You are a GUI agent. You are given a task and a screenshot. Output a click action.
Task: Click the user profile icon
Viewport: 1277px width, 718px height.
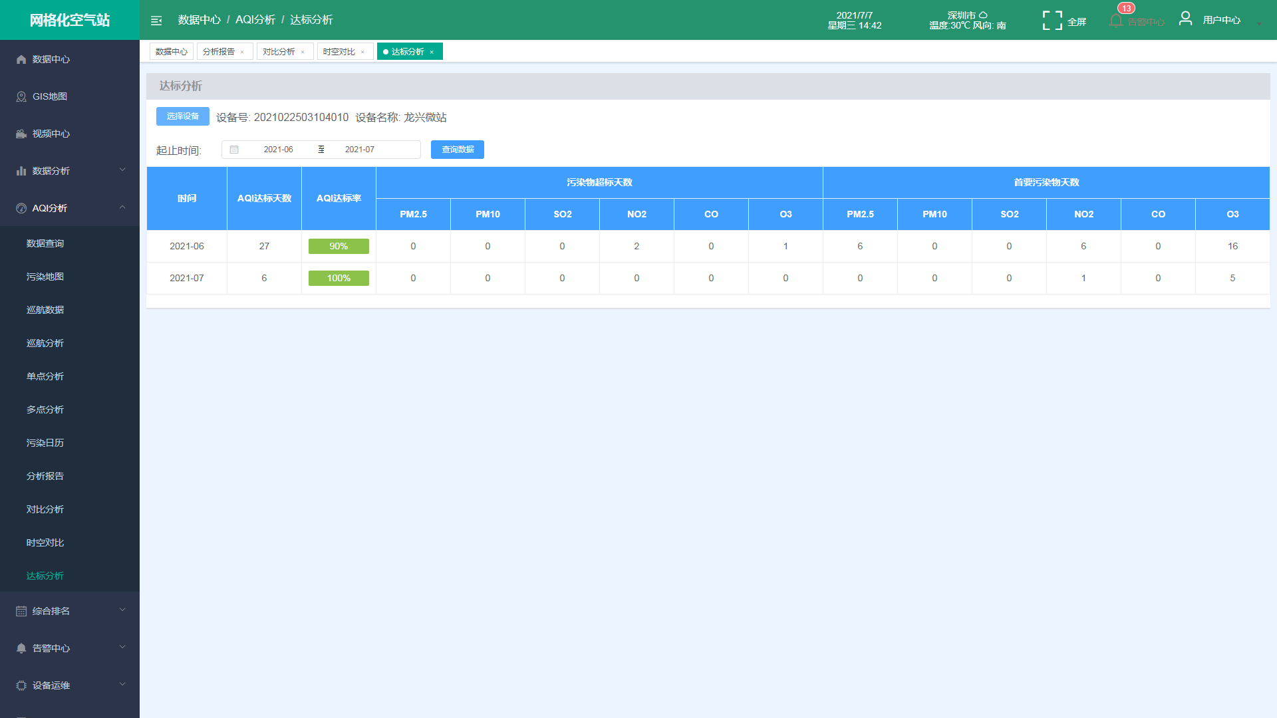coord(1185,19)
